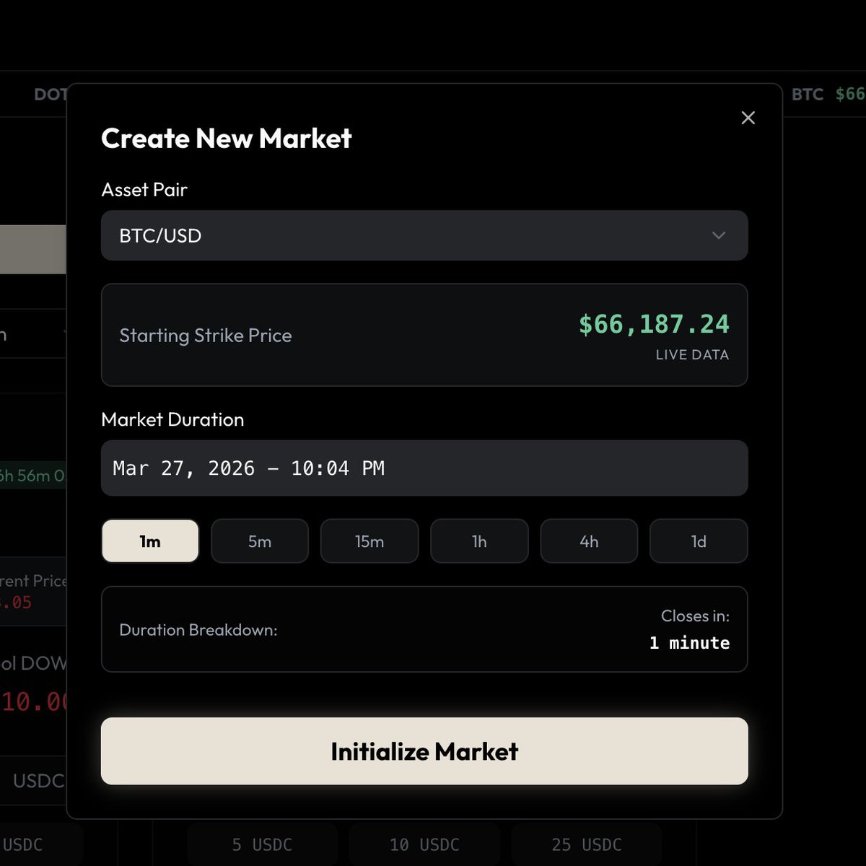Screen dimensions: 866x866
Task: Click the Initialize Market button
Action: [424, 751]
